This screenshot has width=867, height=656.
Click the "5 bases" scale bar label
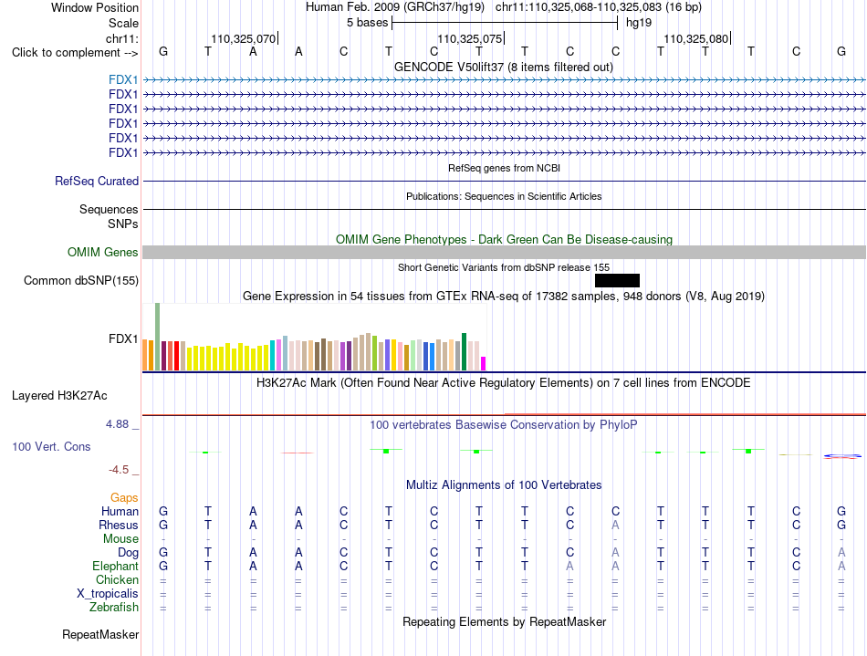(367, 23)
